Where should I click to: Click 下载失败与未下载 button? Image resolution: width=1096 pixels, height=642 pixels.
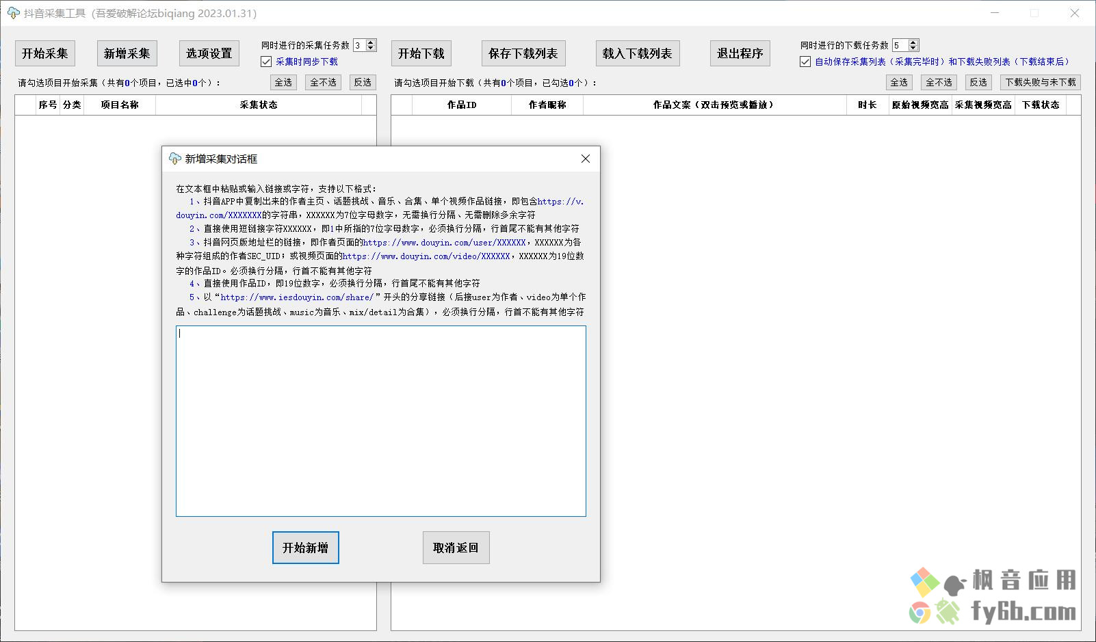pyautogui.click(x=1041, y=82)
